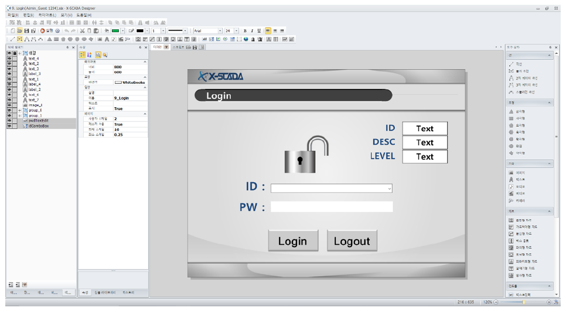The height and width of the screenshot is (314, 566).
Task: Click the Logout button on the canvas
Action: (x=352, y=241)
